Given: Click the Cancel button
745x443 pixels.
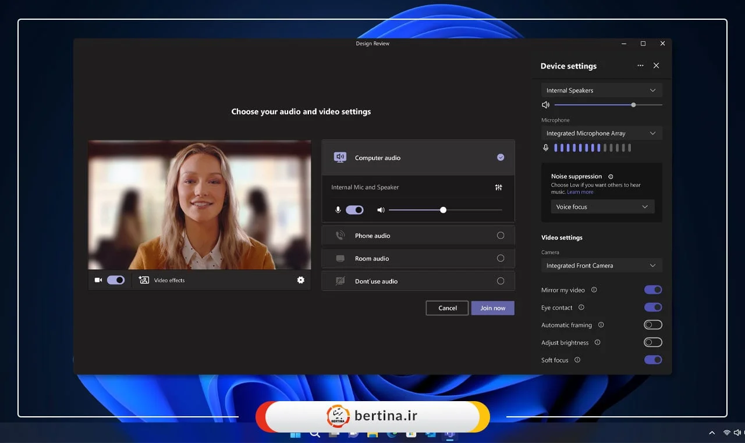Looking at the screenshot, I should click(447, 308).
